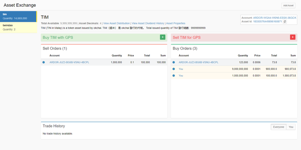The width and height of the screenshot is (301, 150).
Task: Click the Asset Exchange page title
Action: [20, 5]
